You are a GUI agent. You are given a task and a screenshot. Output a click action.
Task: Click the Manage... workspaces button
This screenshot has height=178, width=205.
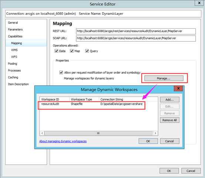(x=164, y=78)
